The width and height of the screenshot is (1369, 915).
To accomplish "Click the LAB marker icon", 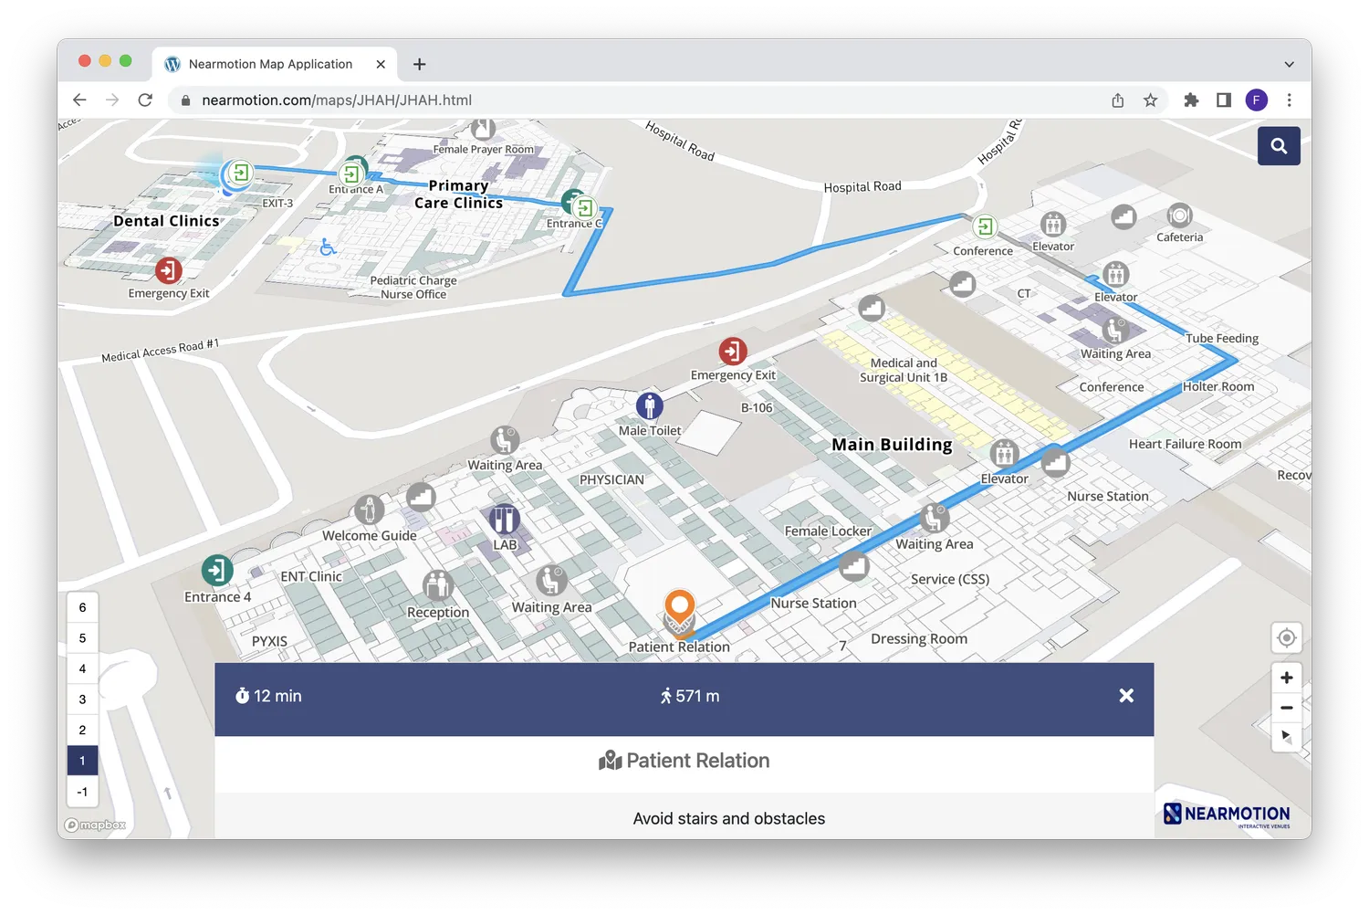I will tap(505, 520).
